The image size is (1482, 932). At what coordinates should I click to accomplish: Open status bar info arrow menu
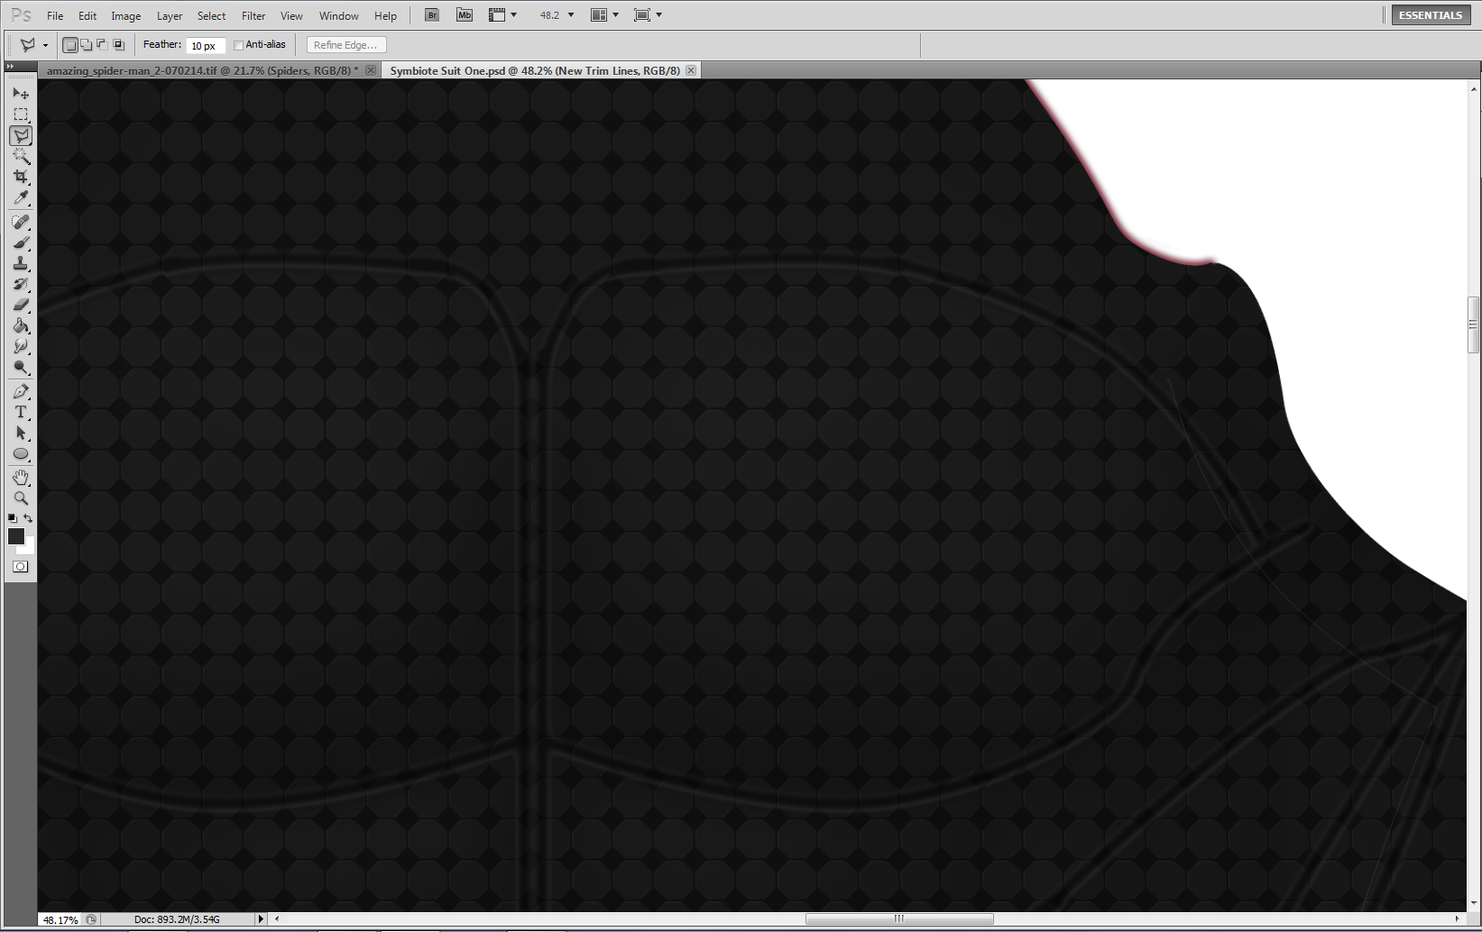point(261,919)
